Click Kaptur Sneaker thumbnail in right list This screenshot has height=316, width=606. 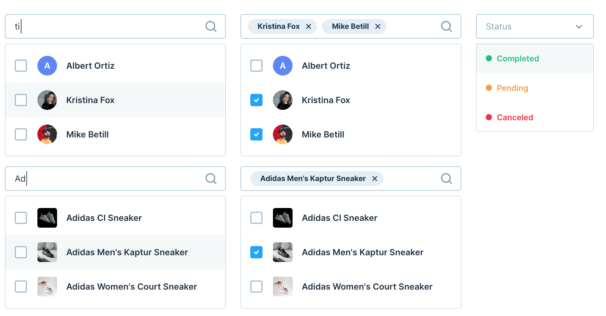283,252
